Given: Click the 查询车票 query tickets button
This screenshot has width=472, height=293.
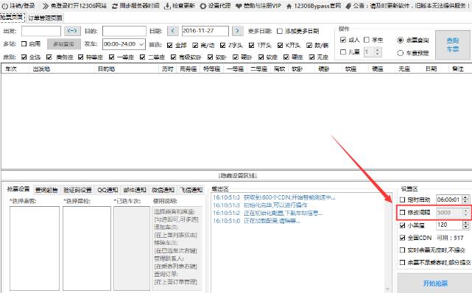Looking at the screenshot, I should [x=452, y=45].
